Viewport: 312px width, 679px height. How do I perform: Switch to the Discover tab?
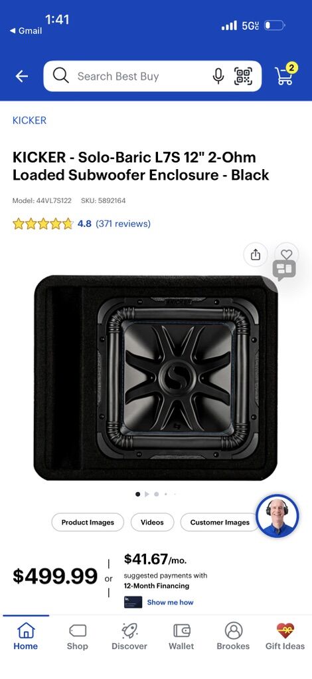click(129, 636)
